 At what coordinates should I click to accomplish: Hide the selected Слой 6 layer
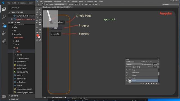pos(127,81)
